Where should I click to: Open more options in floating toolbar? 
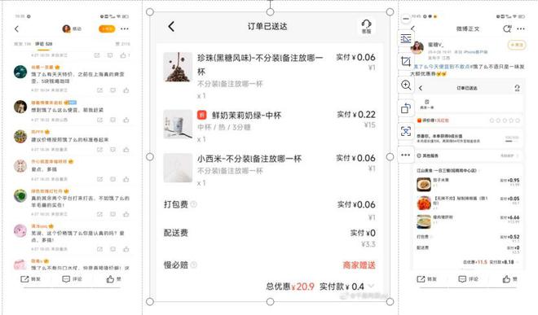pyautogui.click(x=406, y=155)
